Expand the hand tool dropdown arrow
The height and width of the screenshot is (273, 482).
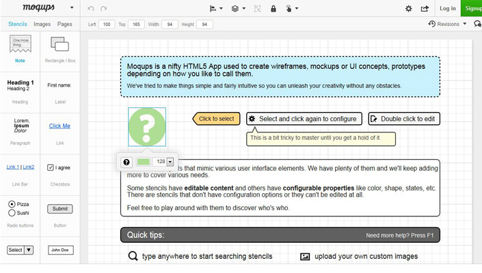point(297,9)
